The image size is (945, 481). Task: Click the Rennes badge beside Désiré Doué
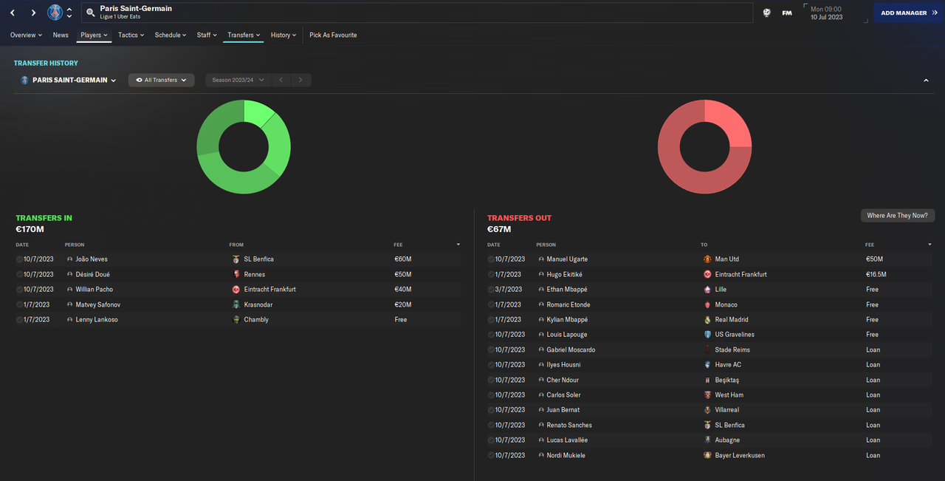click(236, 274)
